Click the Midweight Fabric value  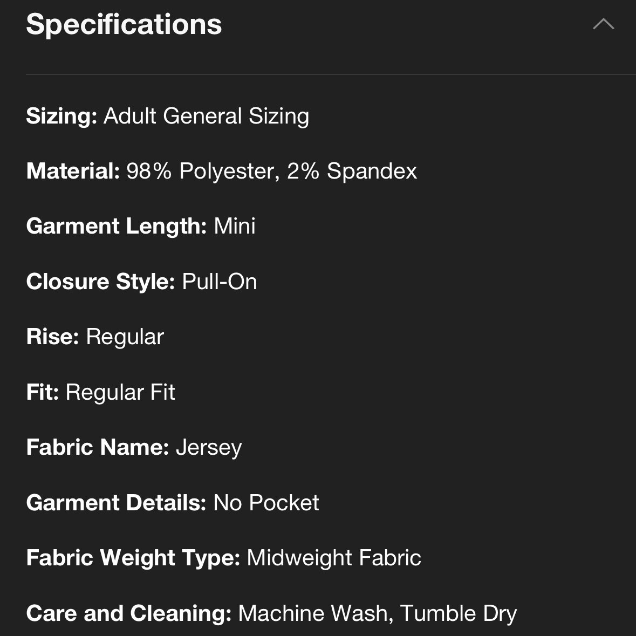click(x=334, y=558)
